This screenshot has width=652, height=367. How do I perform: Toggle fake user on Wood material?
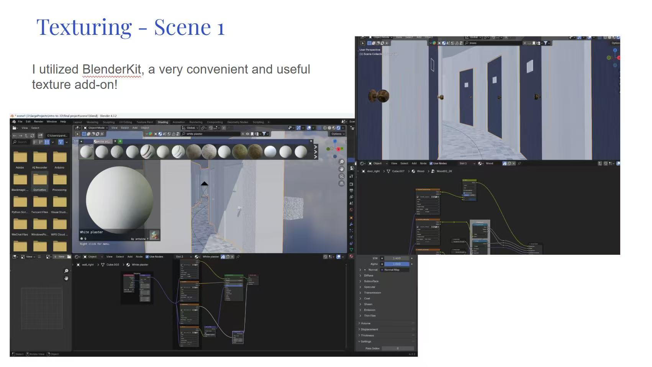tap(505, 164)
